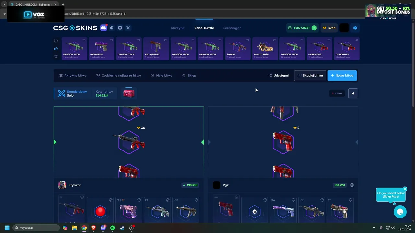Open the Discord link icon
The height and width of the screenshot is (233, 415).
pos(103,28)
